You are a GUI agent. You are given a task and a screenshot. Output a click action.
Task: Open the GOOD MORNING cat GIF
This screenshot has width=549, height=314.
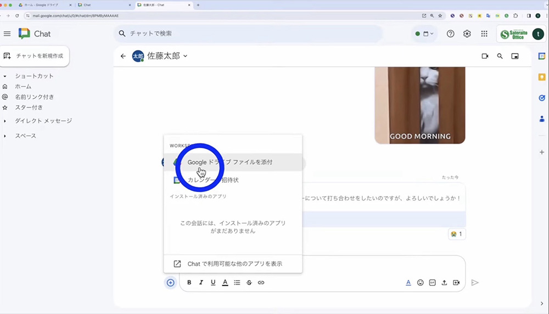point(420,105)
